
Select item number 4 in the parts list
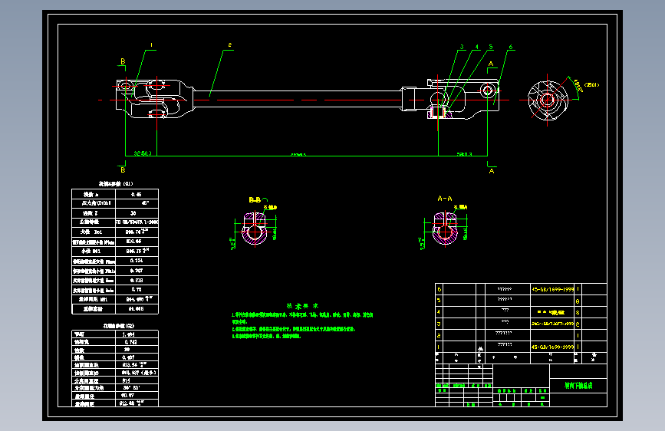tap(439, 312)
